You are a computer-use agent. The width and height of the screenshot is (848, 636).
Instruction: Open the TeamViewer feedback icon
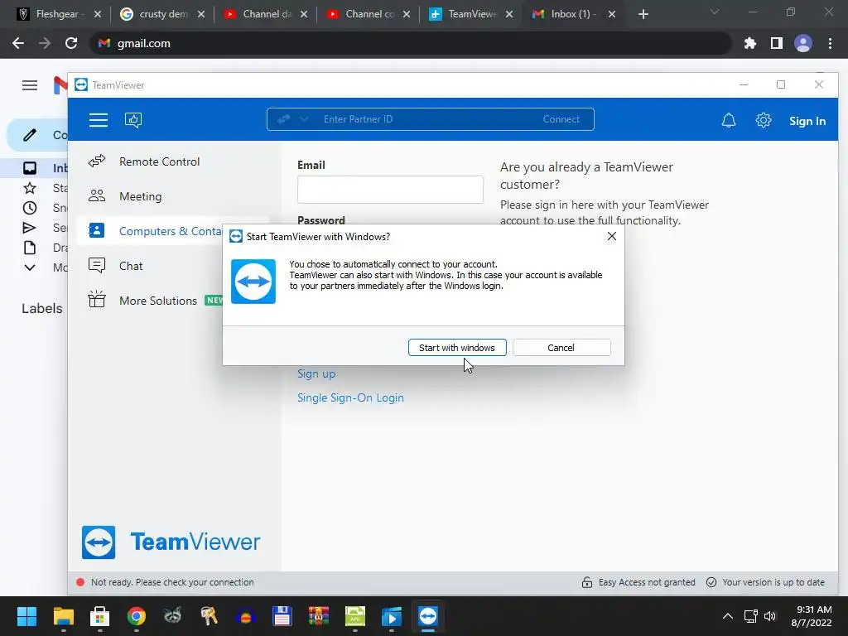[x=133, y=119]
